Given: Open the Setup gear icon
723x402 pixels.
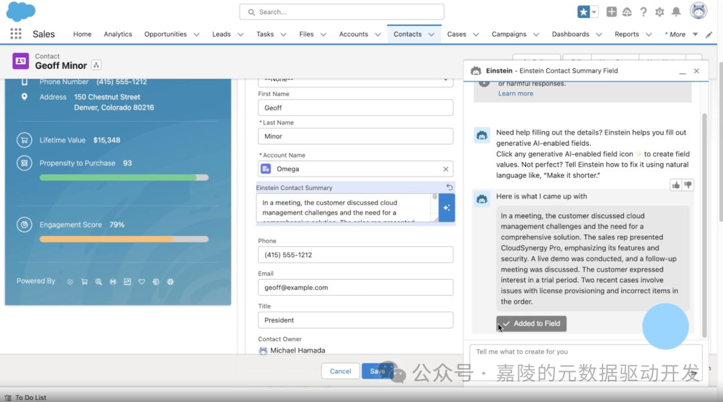Looking at the screenshot, I should [x=659, y=12].
